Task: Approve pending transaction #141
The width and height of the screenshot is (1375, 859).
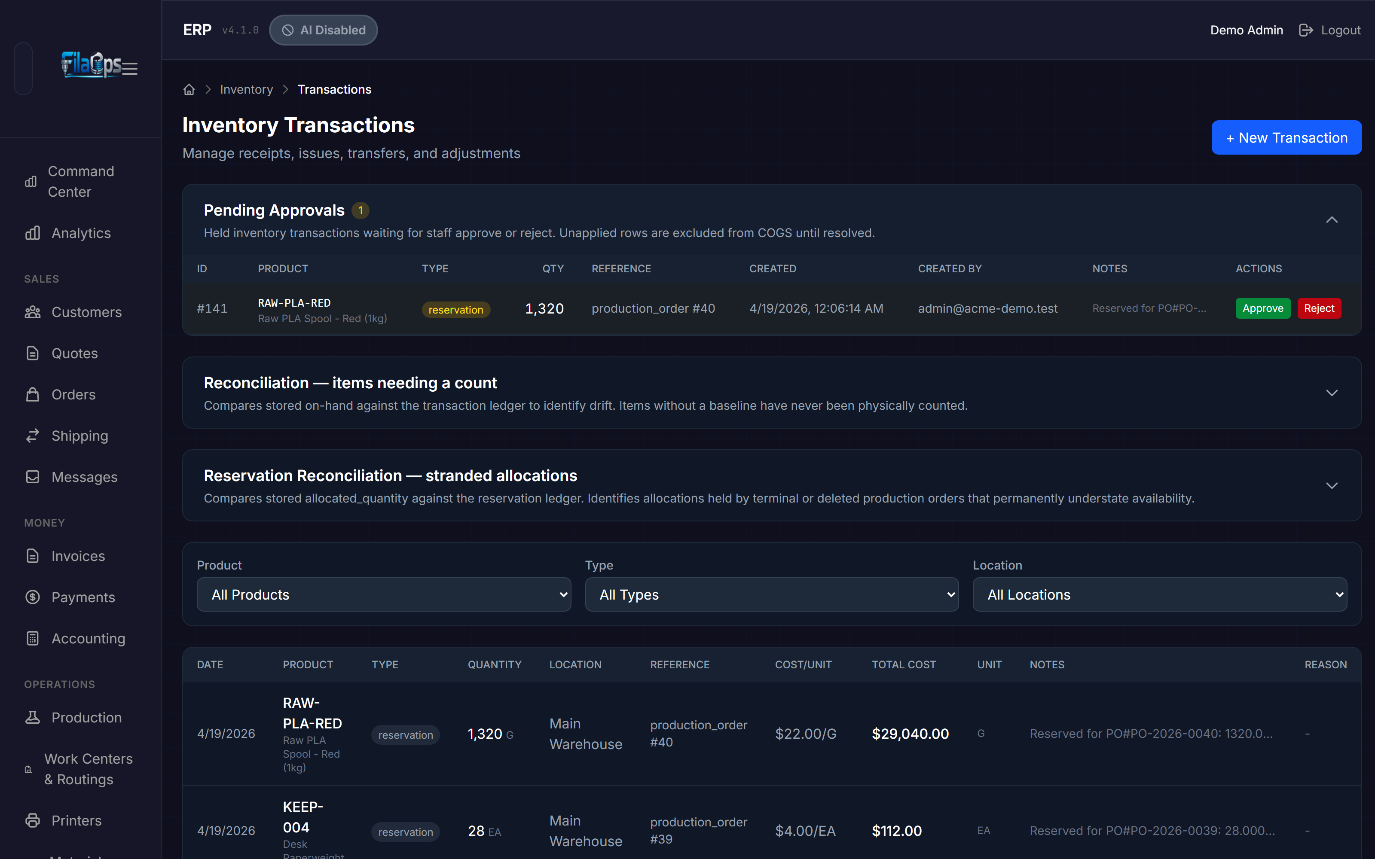Action: (x=1262, y=308)
